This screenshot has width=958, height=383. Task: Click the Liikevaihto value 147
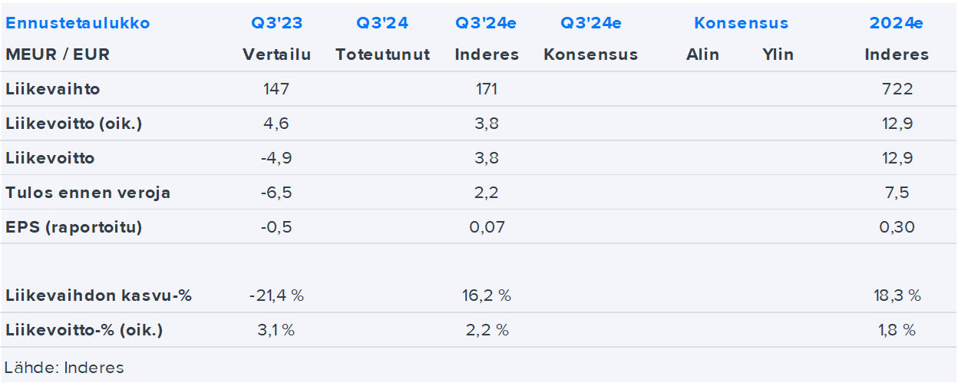276,89
